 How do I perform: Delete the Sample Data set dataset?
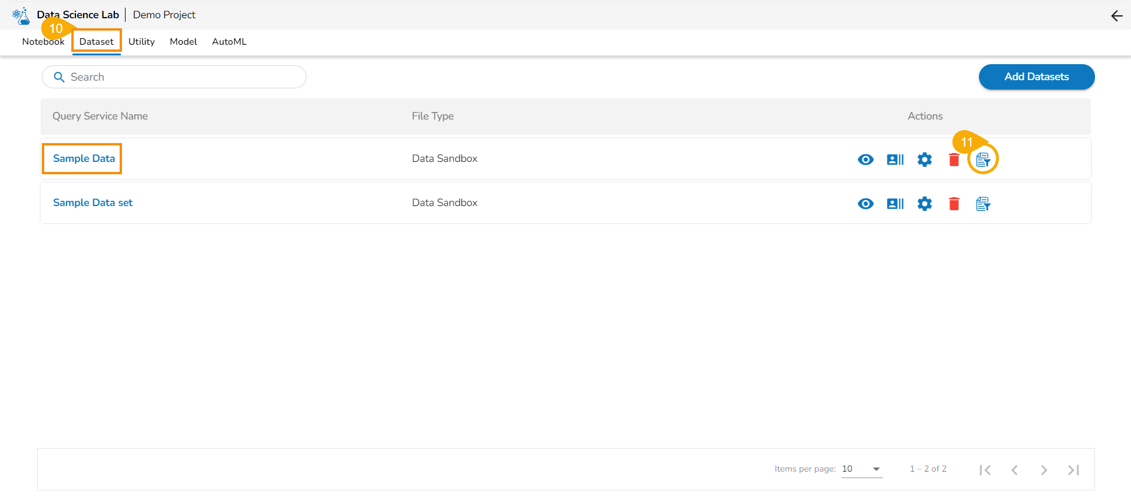[954, 204]
